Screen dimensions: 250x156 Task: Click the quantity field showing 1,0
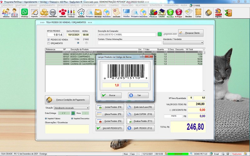111,85
